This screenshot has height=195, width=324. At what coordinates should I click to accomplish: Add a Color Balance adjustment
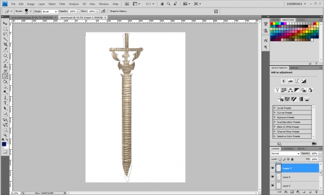point(291,90)
